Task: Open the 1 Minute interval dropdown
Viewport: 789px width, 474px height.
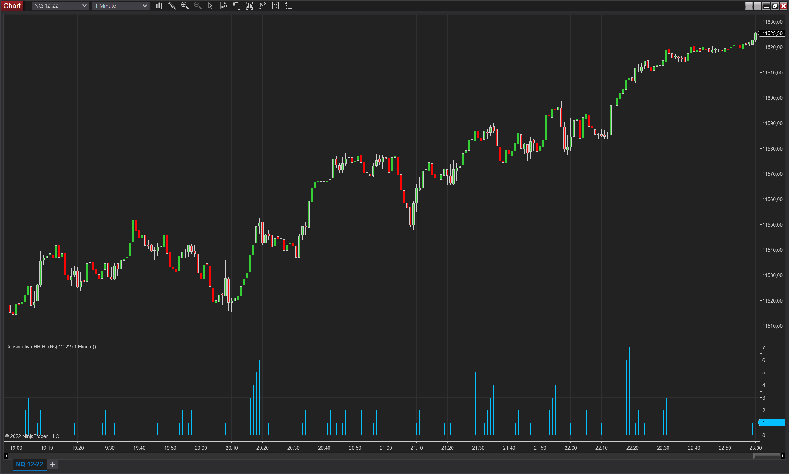Action: click(121, 6)
